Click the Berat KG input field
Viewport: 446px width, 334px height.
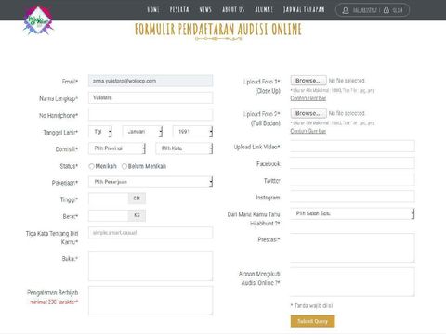[x=109, y=215]
